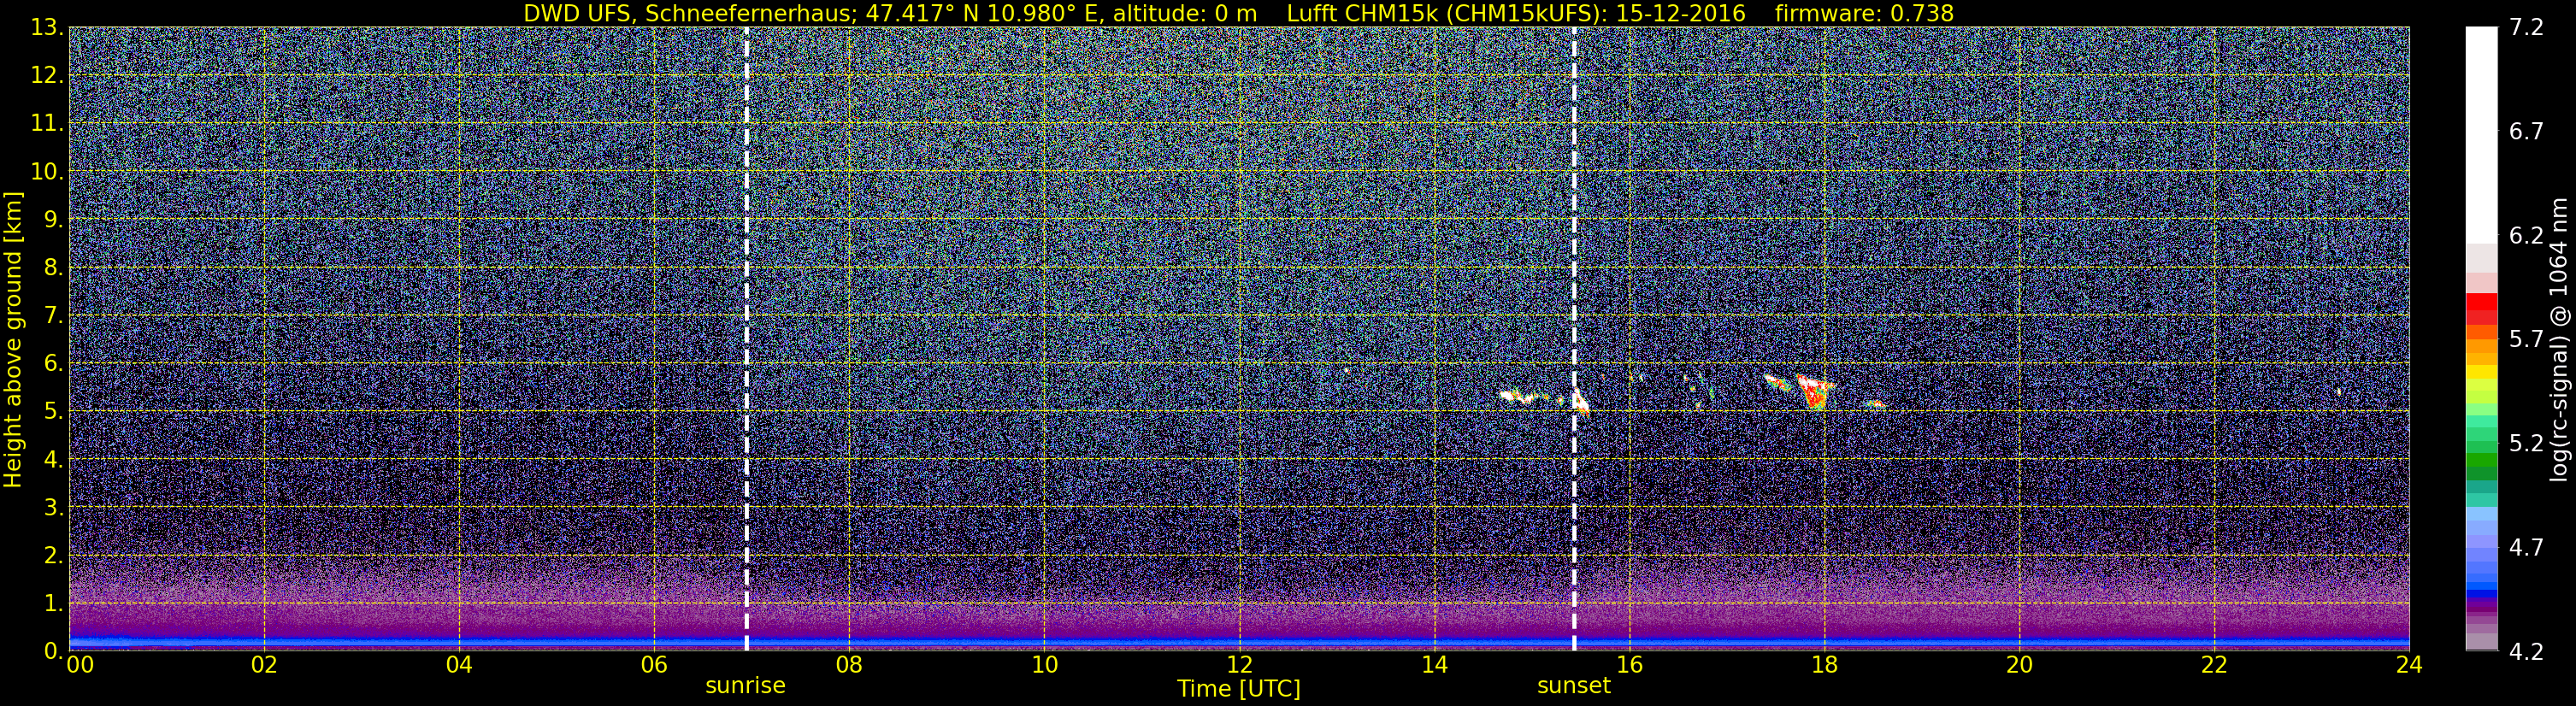Click the 18 time tick label
The width and height of the screenshot is (2576, 706).
pyautogui.click(x=1824, y=666)
